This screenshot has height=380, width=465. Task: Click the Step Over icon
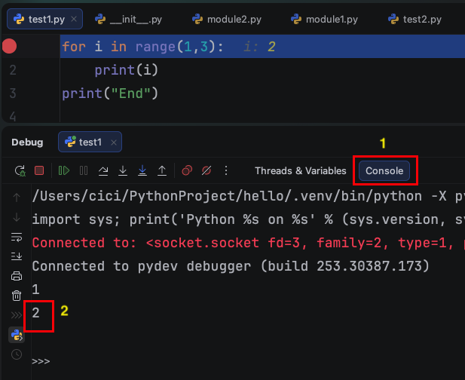pyautogui.click(x=103, y=171)
